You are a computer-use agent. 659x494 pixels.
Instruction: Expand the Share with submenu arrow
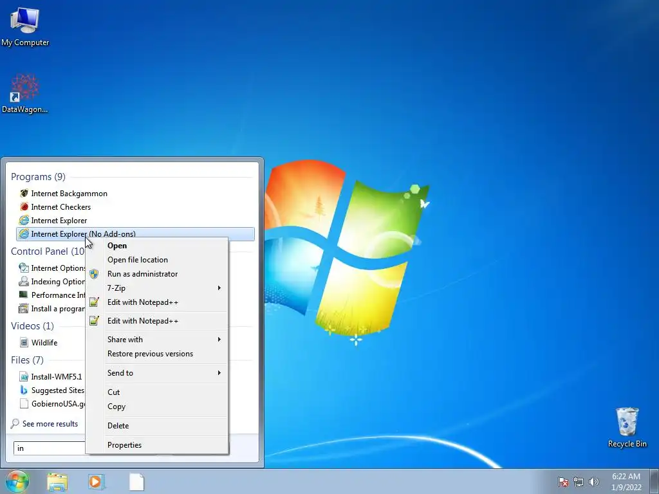tap(219, 340)
